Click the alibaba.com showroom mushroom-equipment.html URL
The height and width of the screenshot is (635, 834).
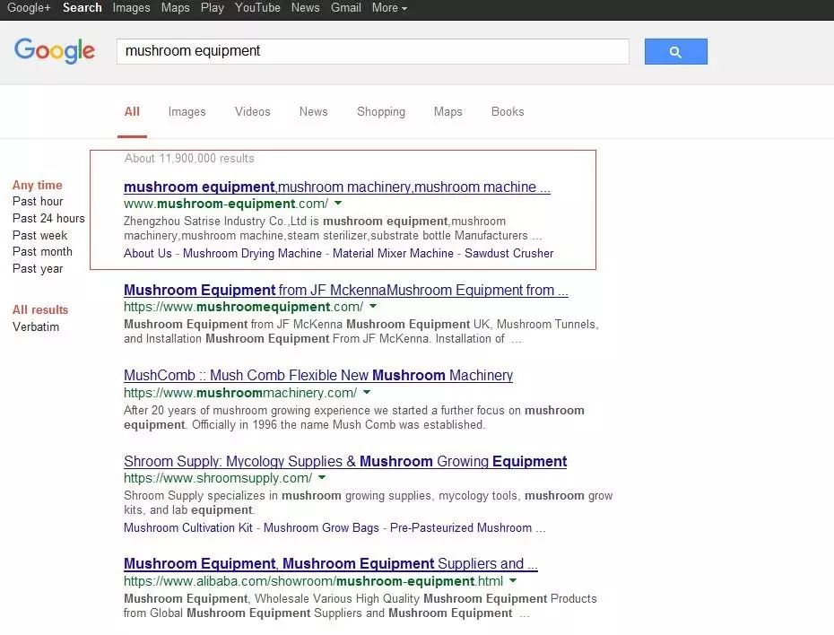[313, 581]
